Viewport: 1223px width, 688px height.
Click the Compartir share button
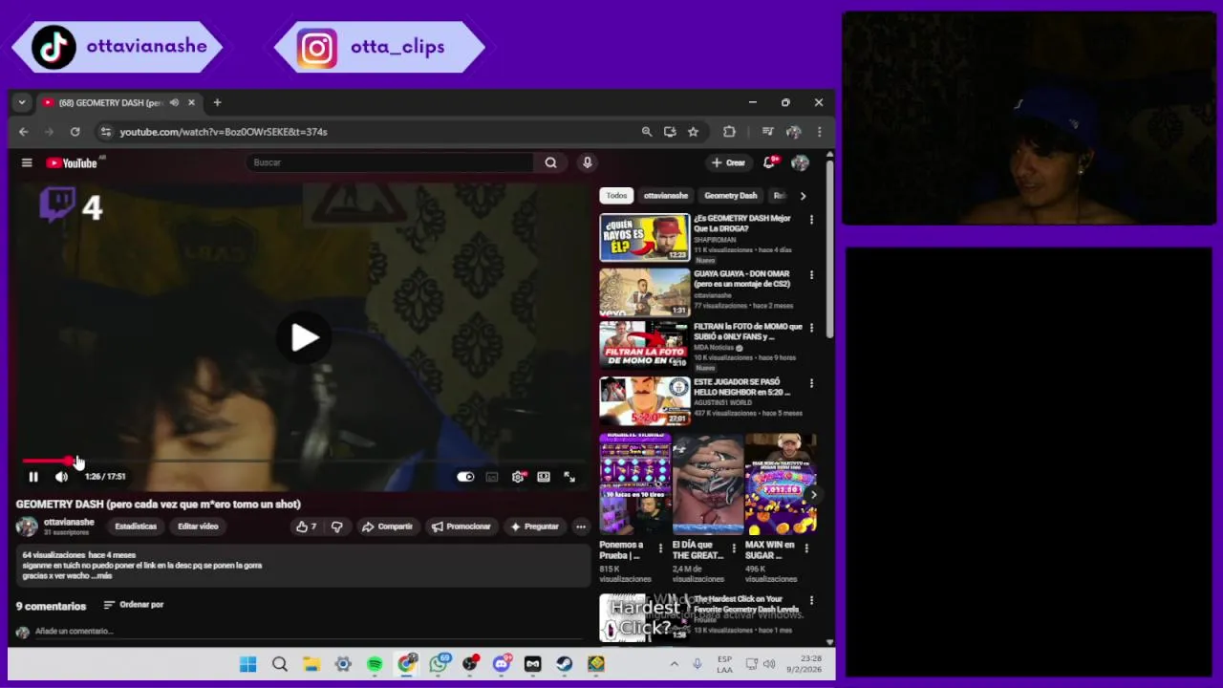pos(387,527)
